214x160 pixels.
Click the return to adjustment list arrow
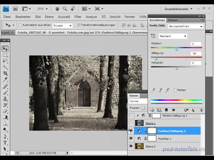[x=152, y=110]
